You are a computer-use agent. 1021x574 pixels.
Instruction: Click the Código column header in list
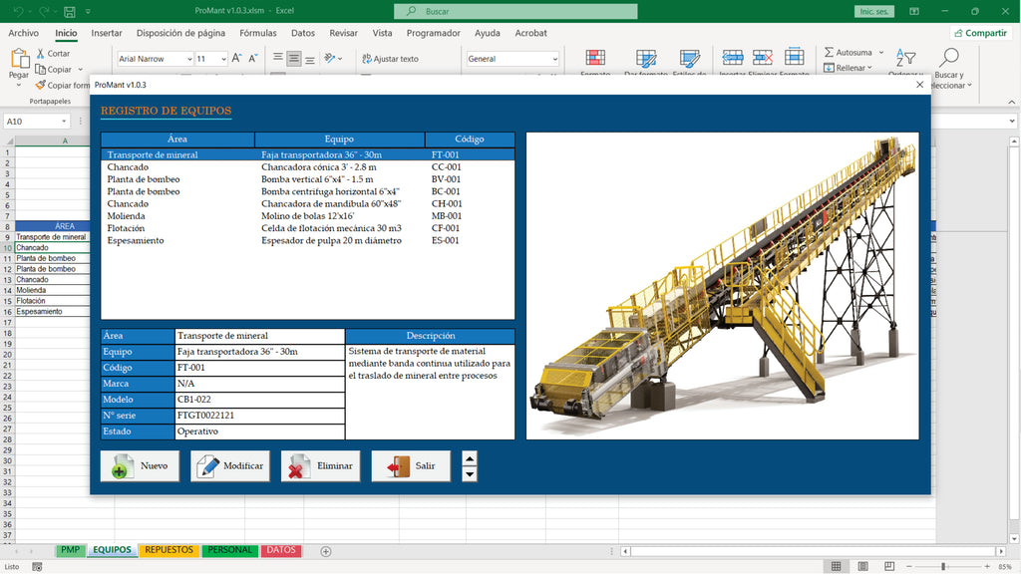(470, 140)
